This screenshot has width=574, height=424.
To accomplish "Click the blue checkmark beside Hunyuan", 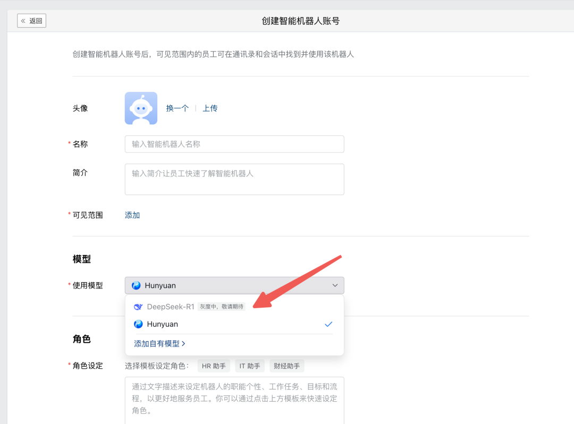I will pos(328,324).
